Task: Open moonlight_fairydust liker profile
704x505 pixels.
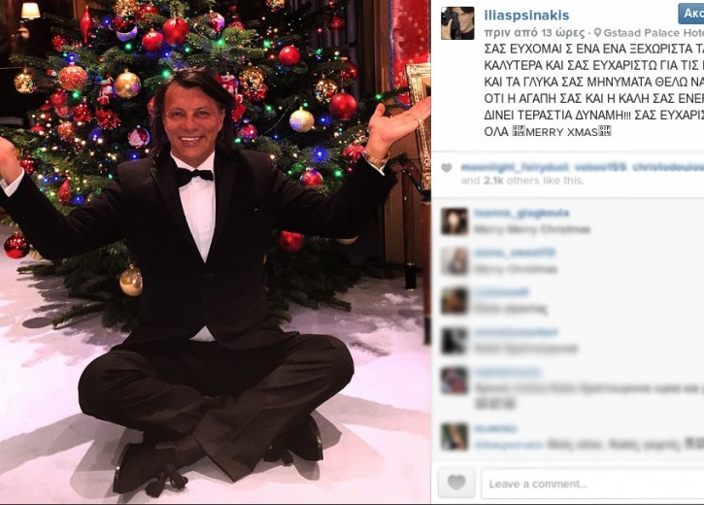Action: (x=515, y=167)
